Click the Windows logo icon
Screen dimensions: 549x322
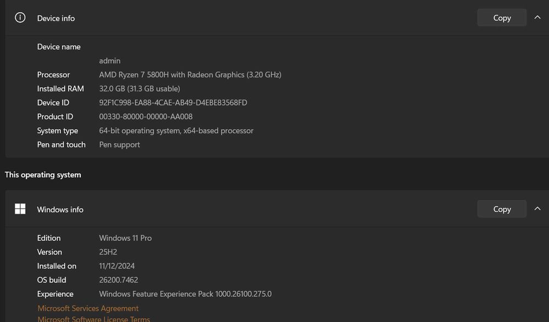click(20, 209)
